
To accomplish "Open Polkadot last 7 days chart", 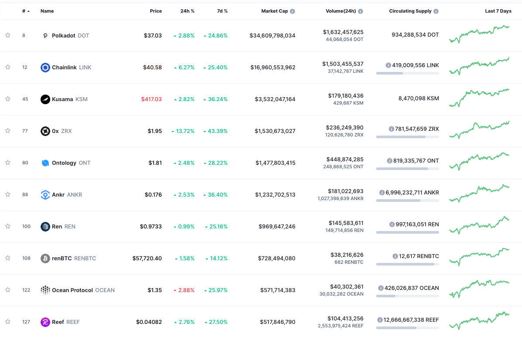I will [479, 34].
